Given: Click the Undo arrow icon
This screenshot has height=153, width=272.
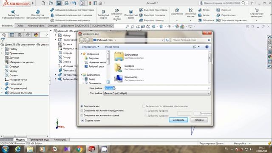Looking at the screenshot, I should point(74,3).
